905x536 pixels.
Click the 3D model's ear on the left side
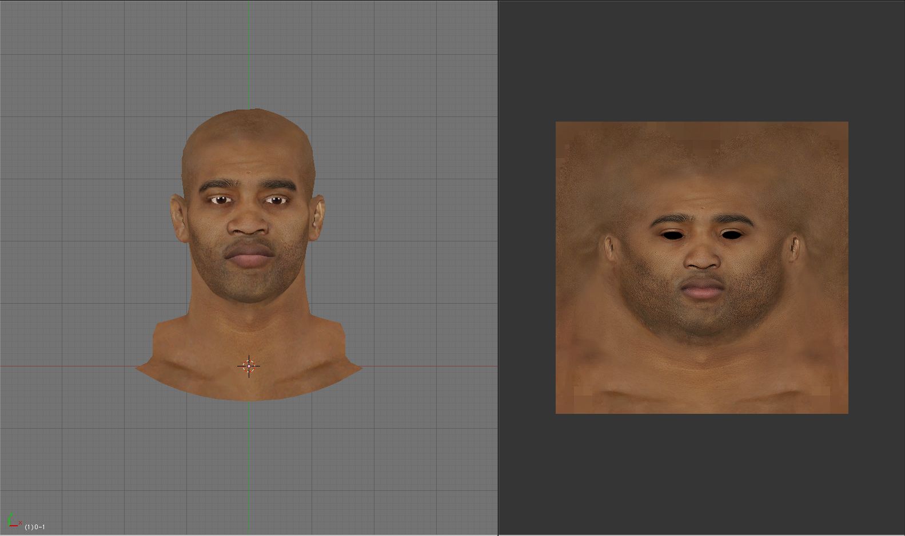click(177, 218)
